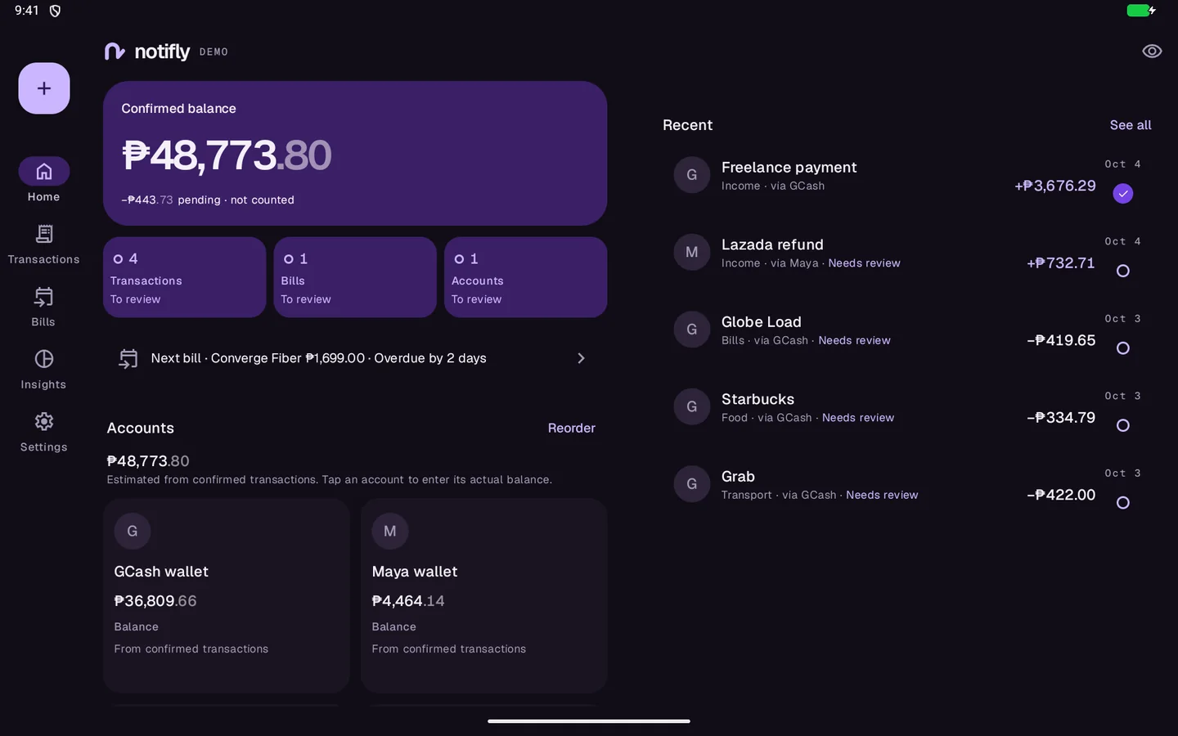Click the M avatar of Lazada refund
1178x736 pixels.
692,252
